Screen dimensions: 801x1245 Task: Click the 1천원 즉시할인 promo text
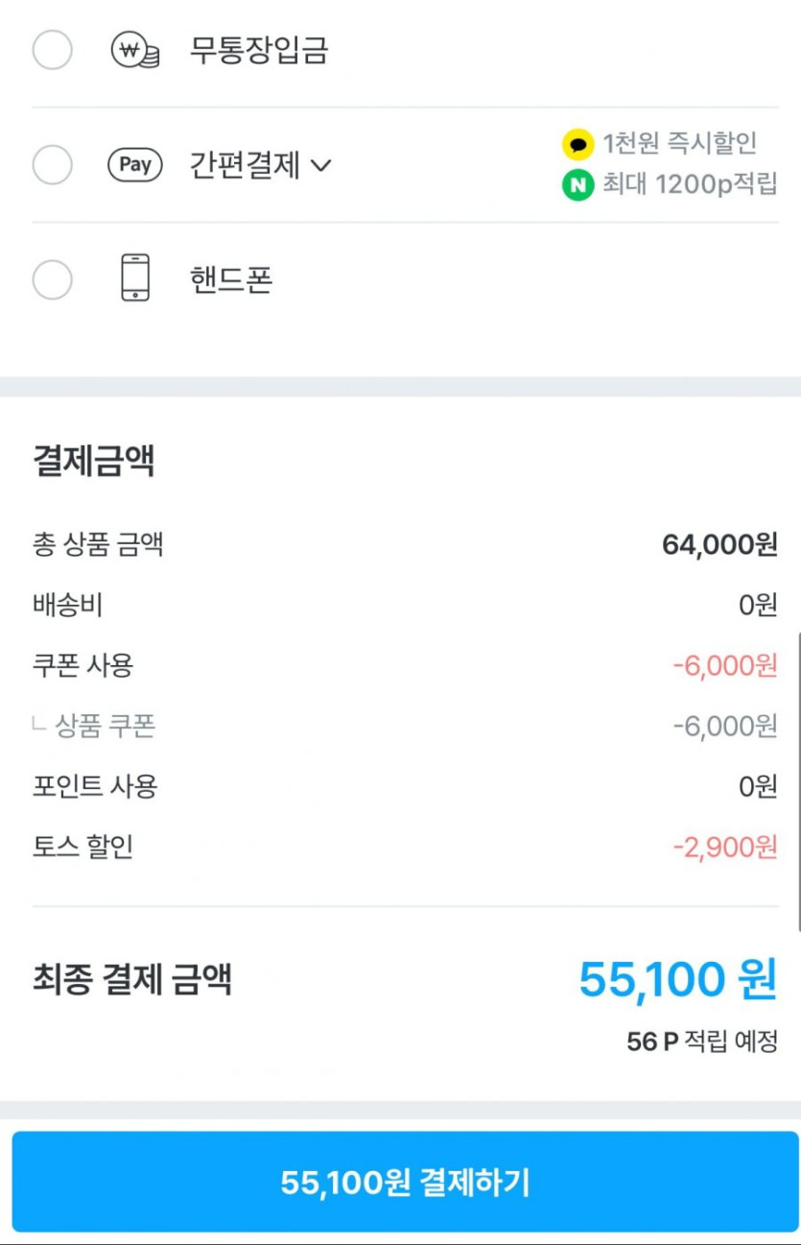click(x=680, y=145)
